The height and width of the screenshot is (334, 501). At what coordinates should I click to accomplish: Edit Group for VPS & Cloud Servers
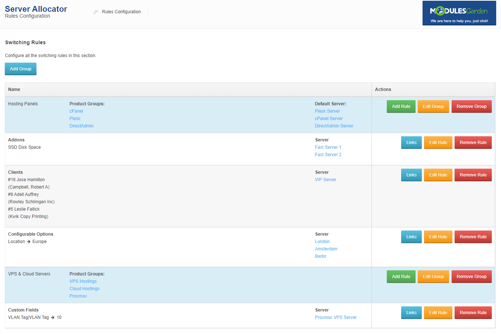point(433,276)
